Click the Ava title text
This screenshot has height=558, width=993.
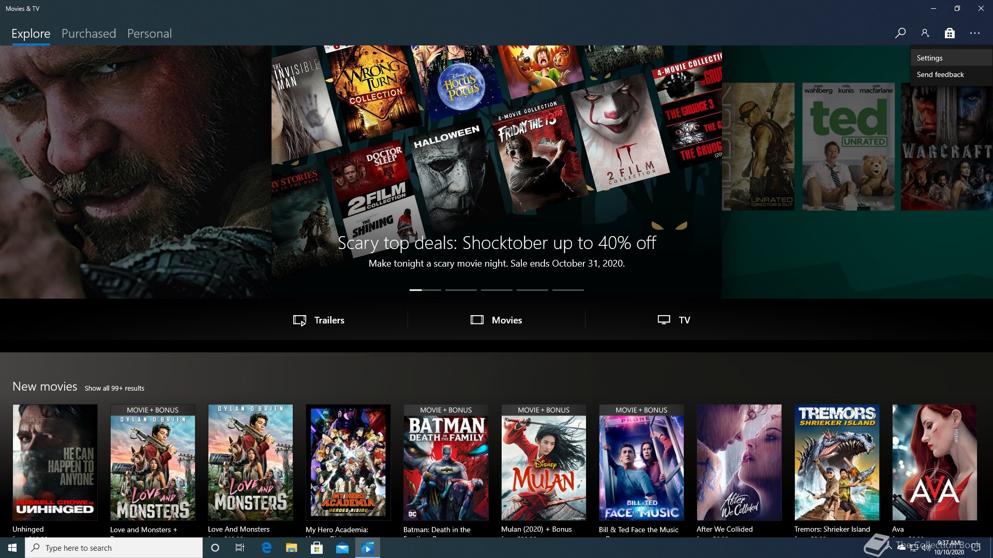pos(898,529)
